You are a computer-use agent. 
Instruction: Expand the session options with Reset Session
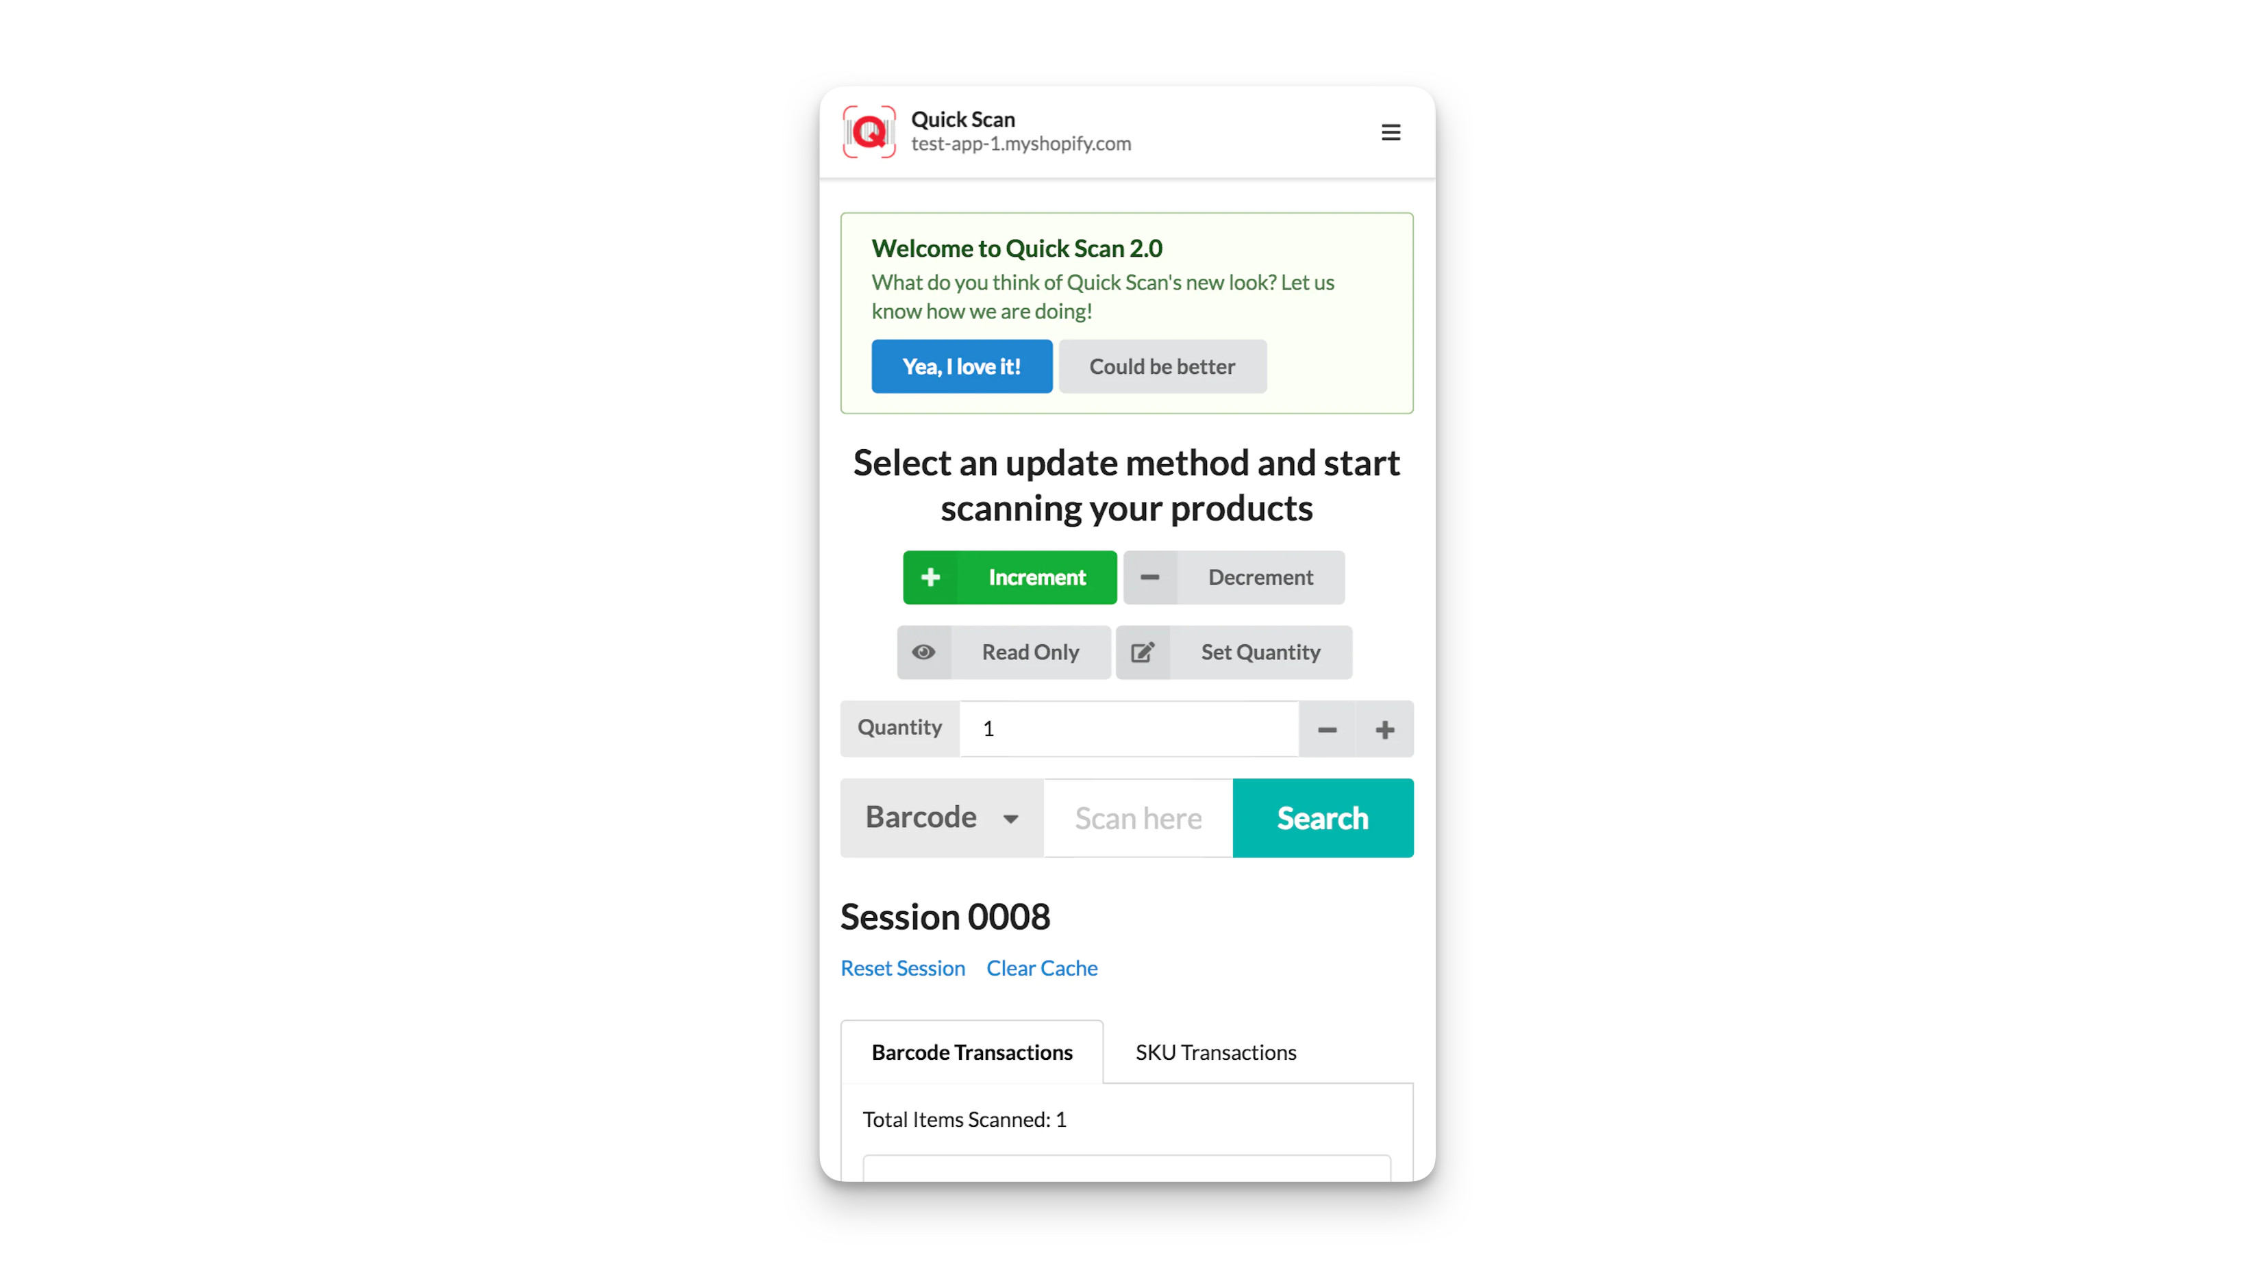(903, 967)
